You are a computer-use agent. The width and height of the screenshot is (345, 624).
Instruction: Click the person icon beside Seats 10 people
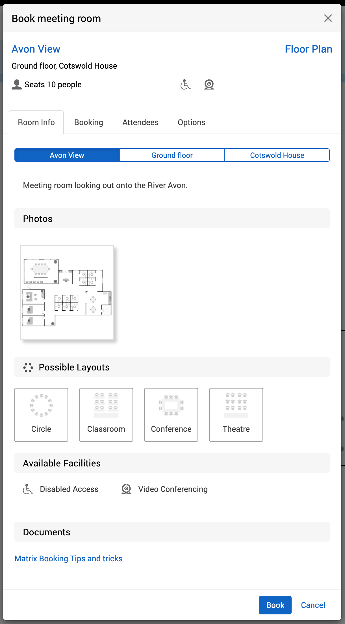pyautogui.click(x=17, y=84)
